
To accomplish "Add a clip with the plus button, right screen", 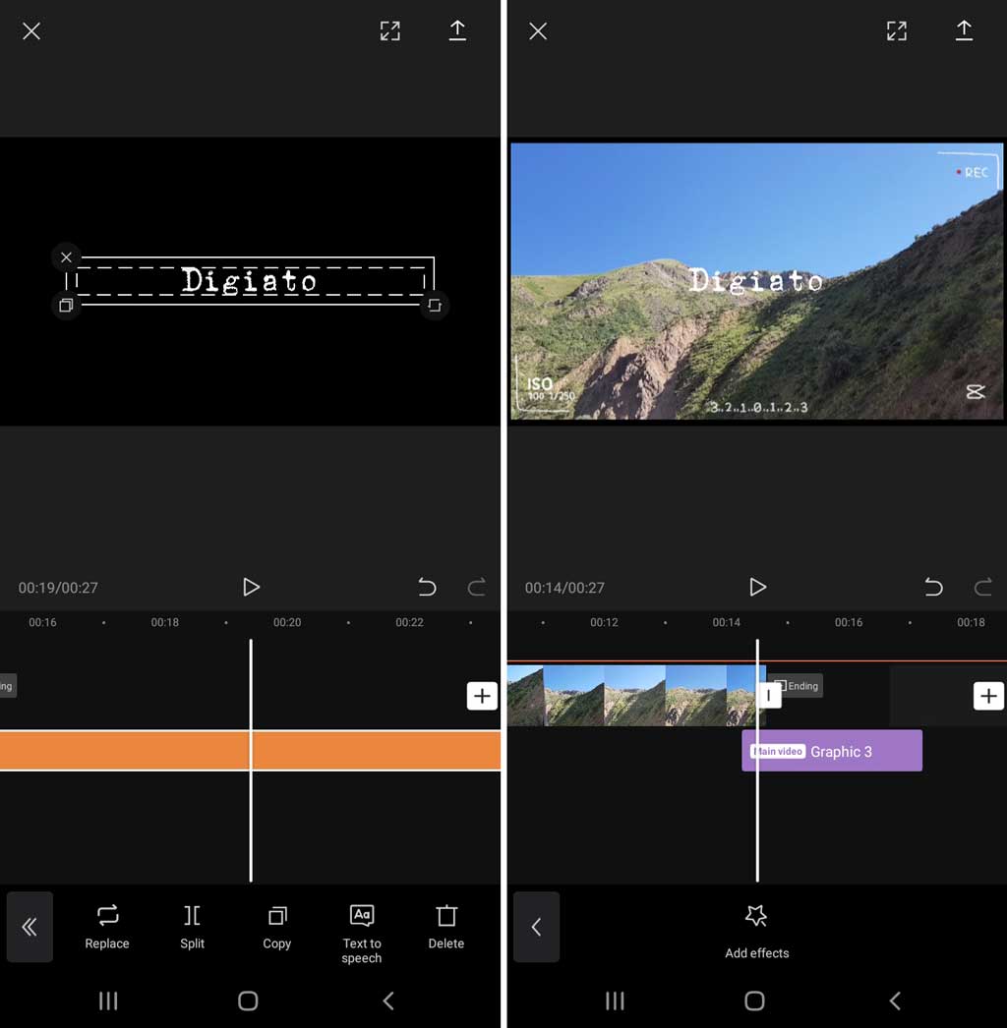I will 988,696.
